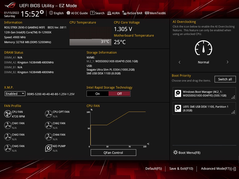Click the CHA2 FAN icon
Viewport: 239px width, 179px height.
(49, 125)
